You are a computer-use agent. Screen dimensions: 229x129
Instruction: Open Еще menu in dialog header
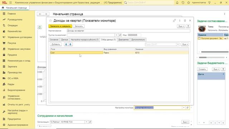[x=181, y=26]
